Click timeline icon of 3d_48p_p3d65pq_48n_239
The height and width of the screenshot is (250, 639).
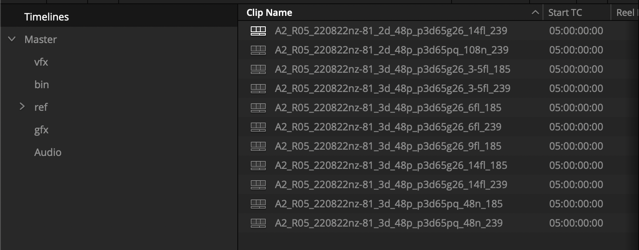pos(258,223)
